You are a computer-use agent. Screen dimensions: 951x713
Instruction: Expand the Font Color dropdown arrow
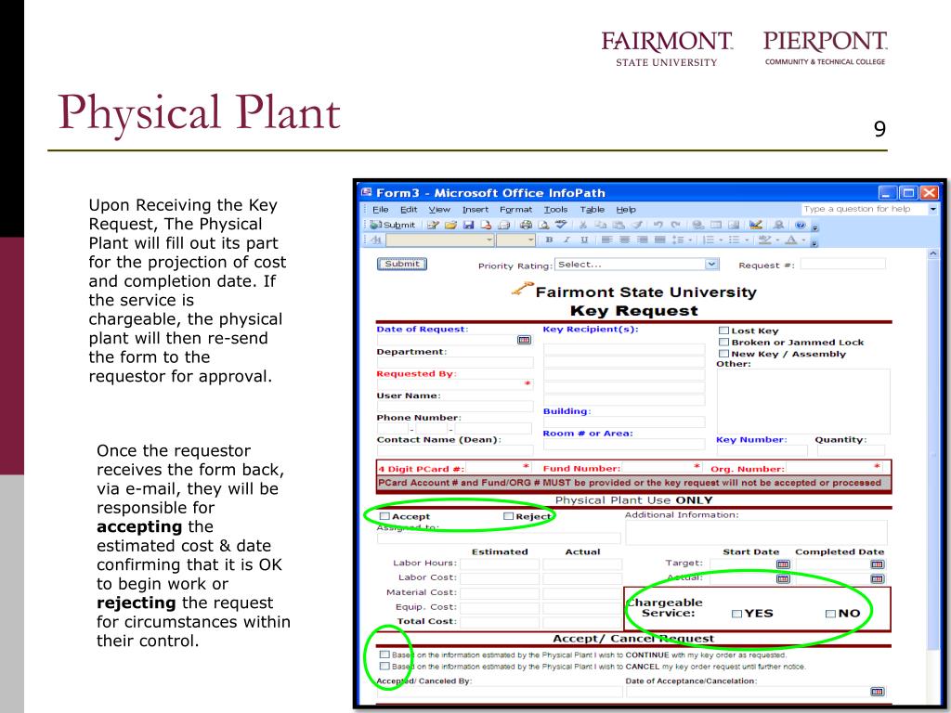point(803,240)
